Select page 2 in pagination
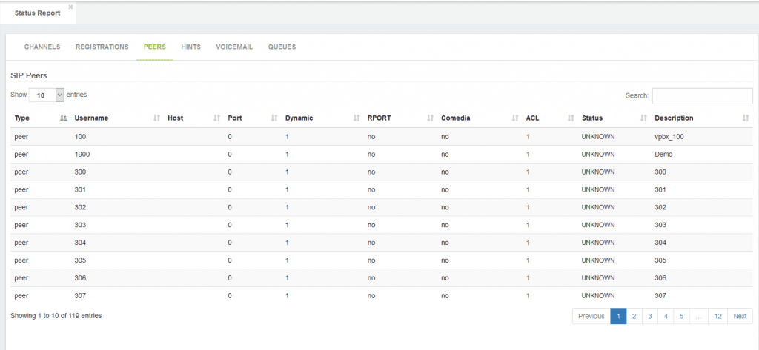The height and width of the screenshot is (350, 759). [634, 316]
